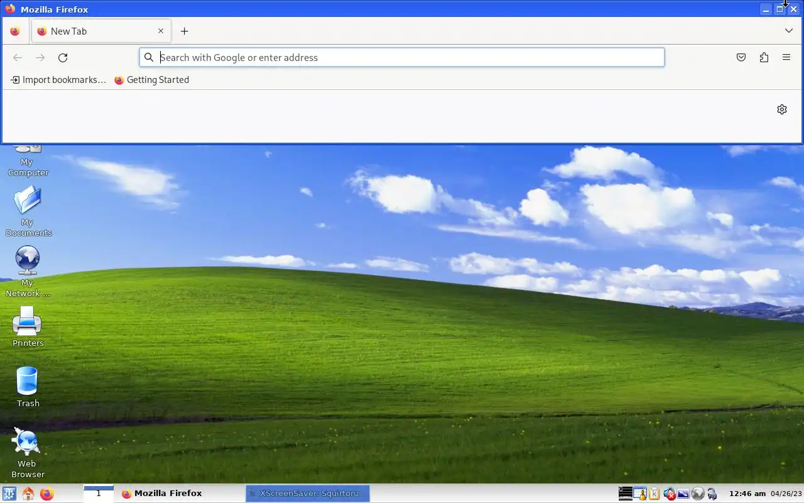Open the My Documents desktop folder icon
804x503 pixels.
coord(28,211)
